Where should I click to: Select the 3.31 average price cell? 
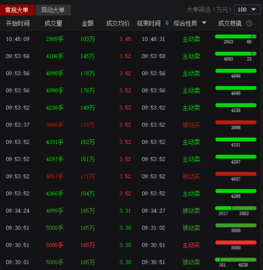pyautogui.click(x=125, y=211)
